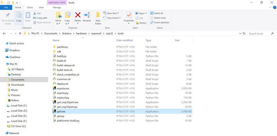Image resolution: width=277 pixels, height=136 pixels.
Task: Select the get.exe file
Action: (122, 111)
